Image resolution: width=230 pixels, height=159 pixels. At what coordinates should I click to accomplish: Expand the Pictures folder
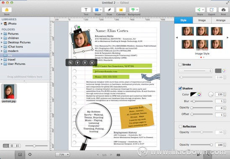(2, 33)
